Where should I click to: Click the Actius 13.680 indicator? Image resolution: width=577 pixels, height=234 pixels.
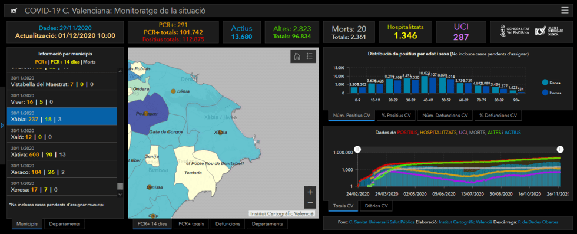[241, 32]
